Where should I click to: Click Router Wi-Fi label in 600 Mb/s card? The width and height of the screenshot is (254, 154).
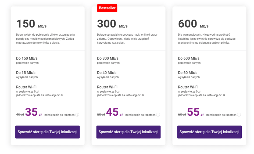pyautogui.click(x=188, y=87)
